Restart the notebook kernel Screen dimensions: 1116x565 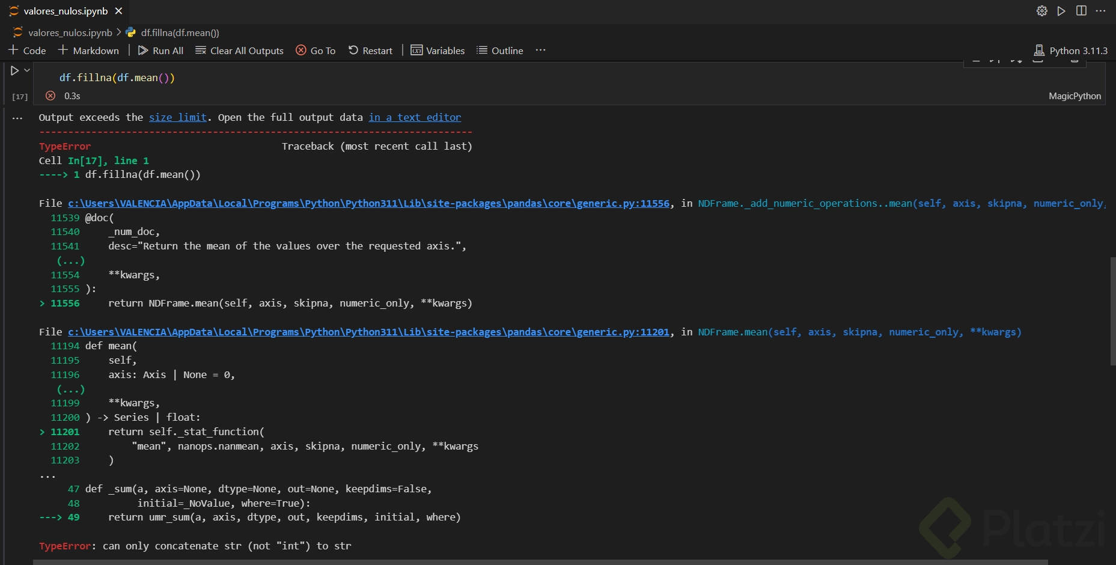tap(370, 50)
